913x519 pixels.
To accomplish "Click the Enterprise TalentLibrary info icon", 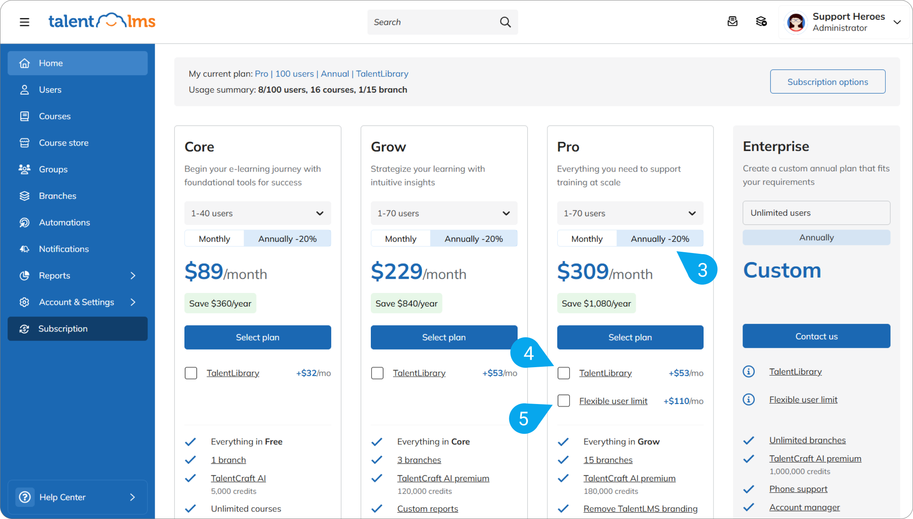I will click(x=749, y=372).
